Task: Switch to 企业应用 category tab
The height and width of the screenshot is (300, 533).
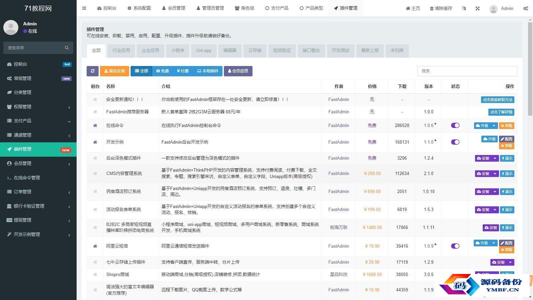Action: (x=151, y=51)
